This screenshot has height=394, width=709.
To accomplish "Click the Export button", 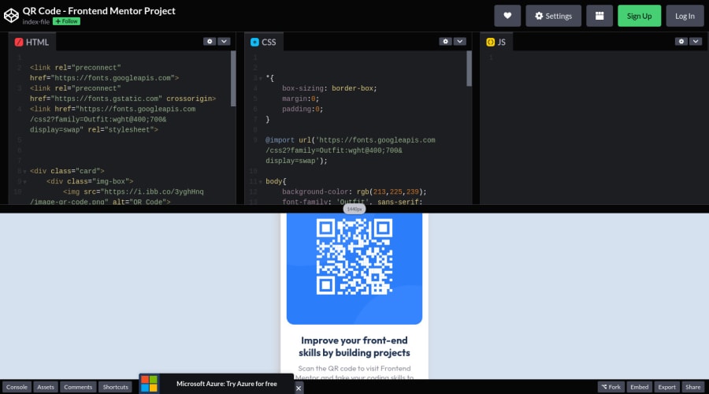I will click(x=666, y=387).
